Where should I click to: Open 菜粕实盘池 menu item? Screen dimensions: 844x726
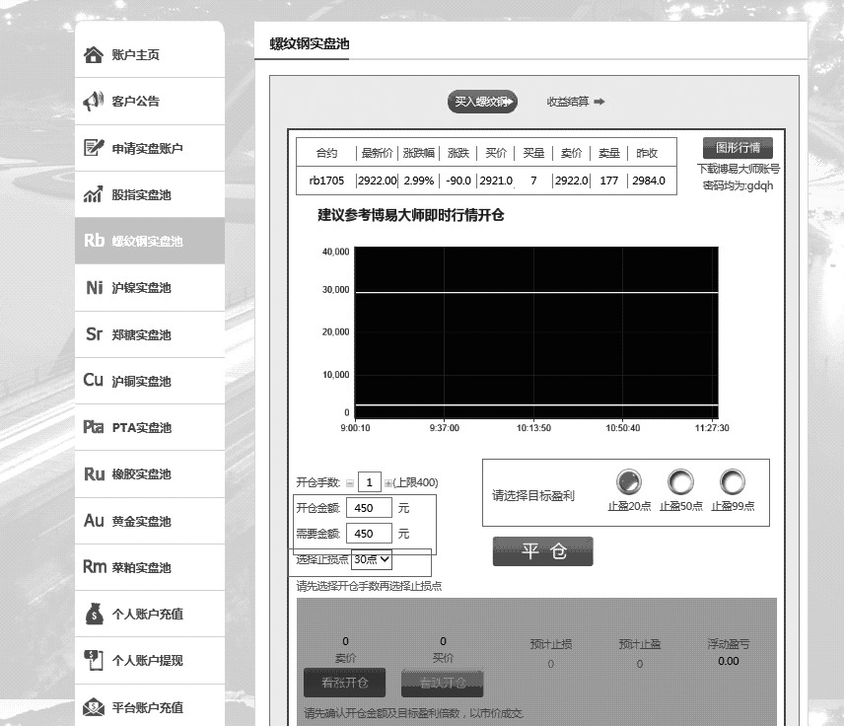click(150, 567)
